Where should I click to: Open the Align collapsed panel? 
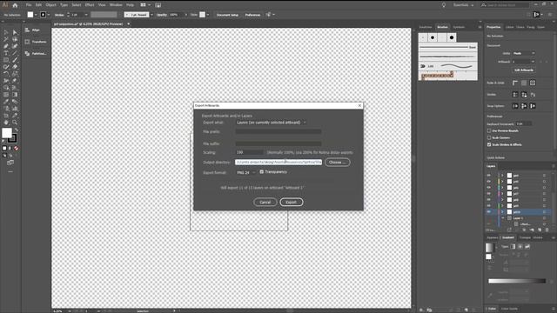[x=32, y=30]
